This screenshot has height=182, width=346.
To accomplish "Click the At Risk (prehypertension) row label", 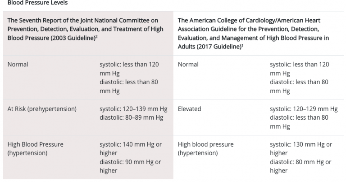I will tap(42, 109).
